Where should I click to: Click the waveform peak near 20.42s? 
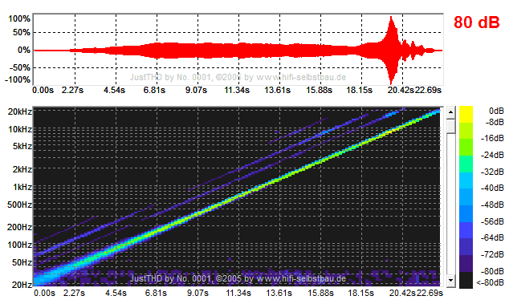(x=391, y=19)
